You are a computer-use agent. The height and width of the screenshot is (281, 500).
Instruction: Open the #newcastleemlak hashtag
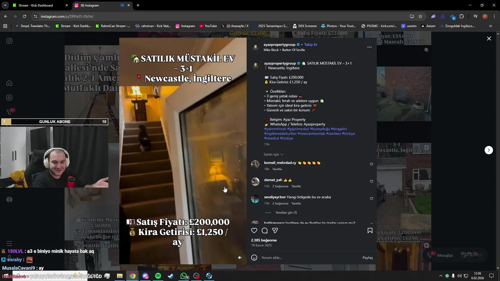coord(311,133)
